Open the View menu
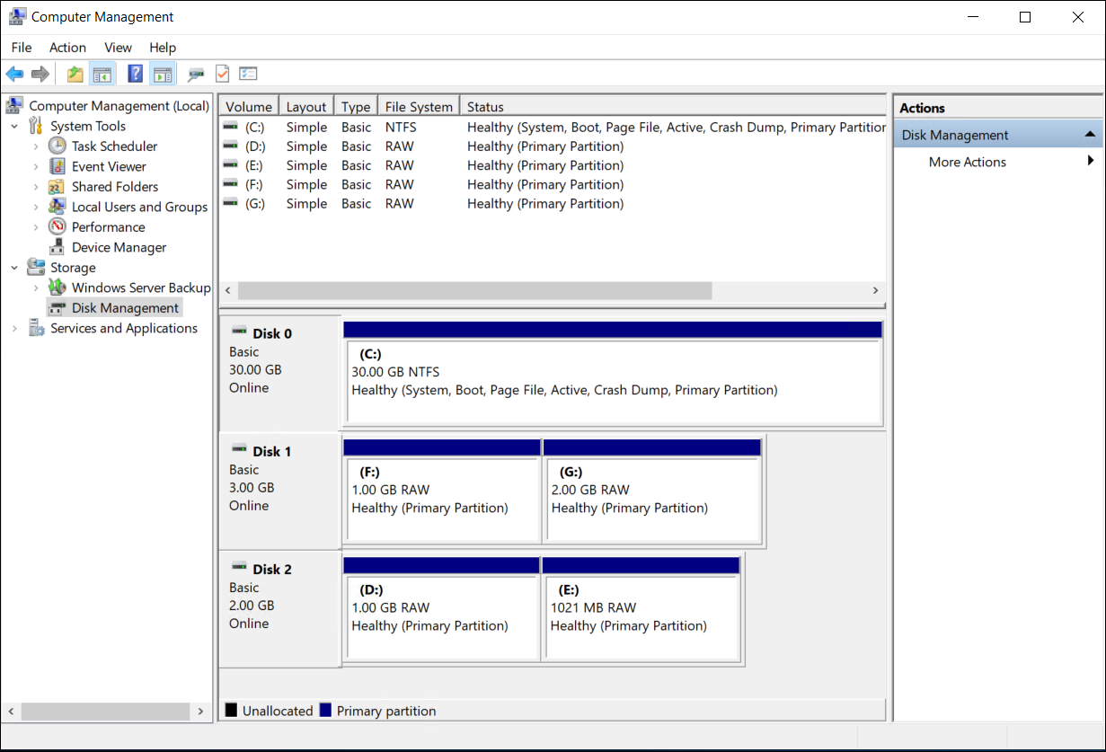This screenshot has width=1106, height=752. click(x=118, y=47)
